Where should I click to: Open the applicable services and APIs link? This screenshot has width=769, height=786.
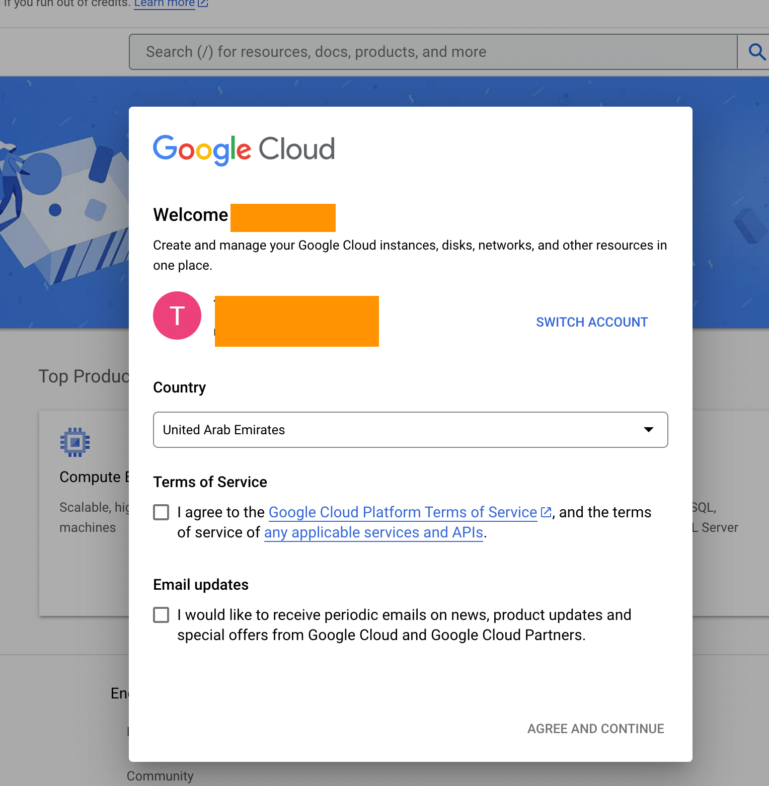(x=373, y=532)
